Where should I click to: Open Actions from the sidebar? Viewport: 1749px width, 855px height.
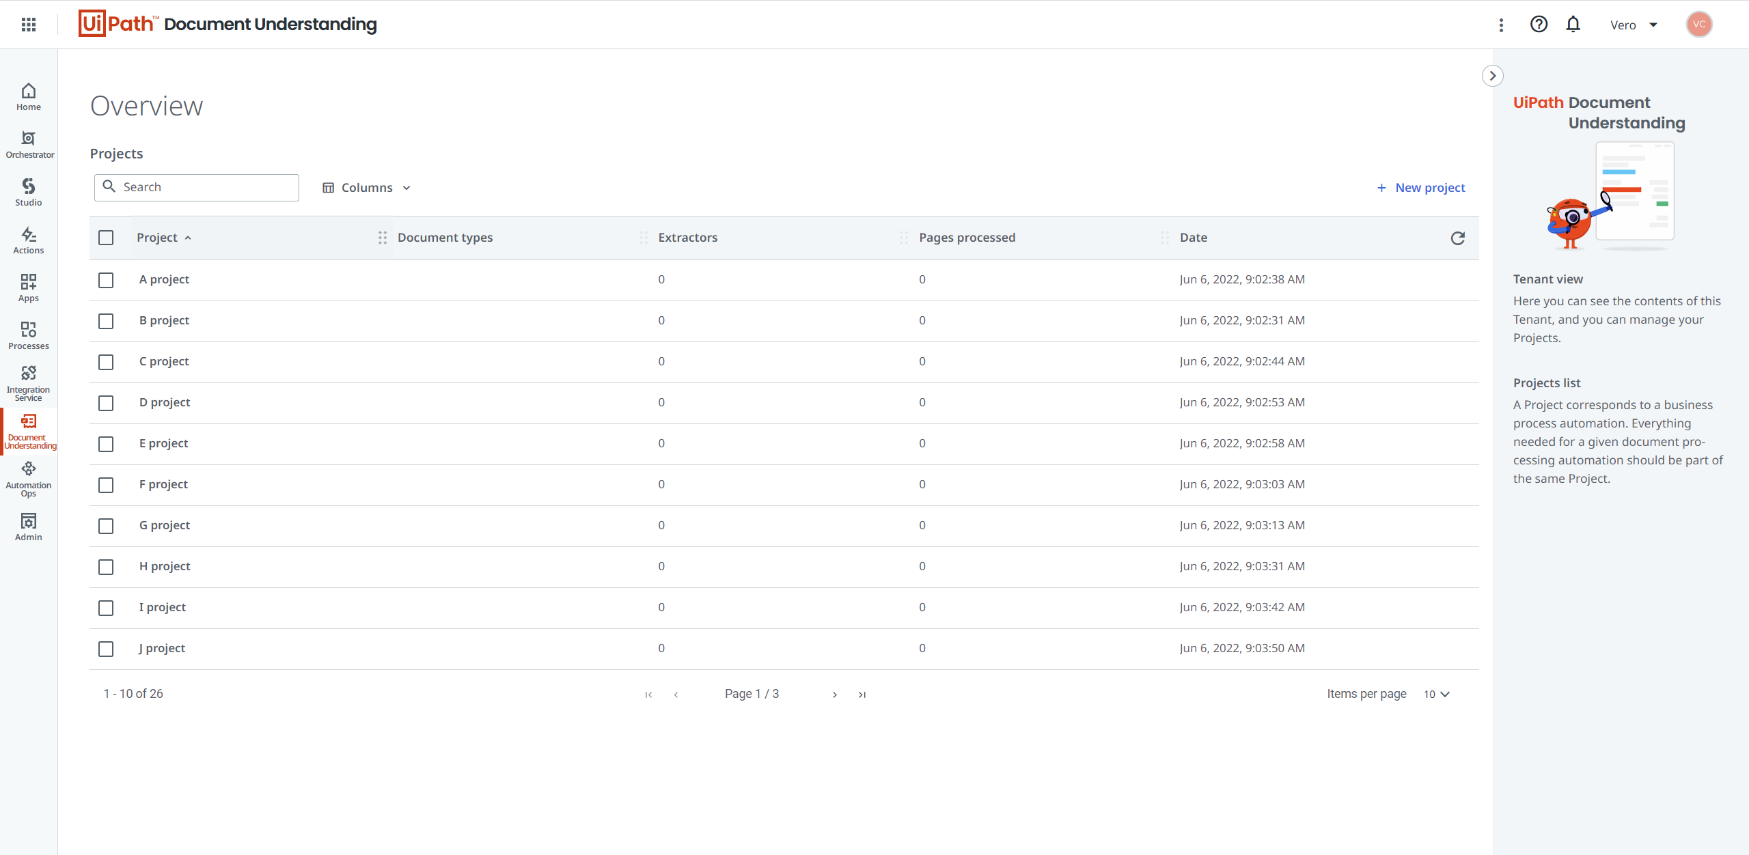tap(29, 240)
